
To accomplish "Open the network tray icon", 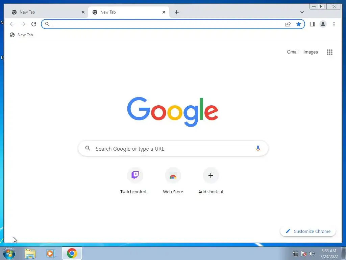I will coord(295,254).
